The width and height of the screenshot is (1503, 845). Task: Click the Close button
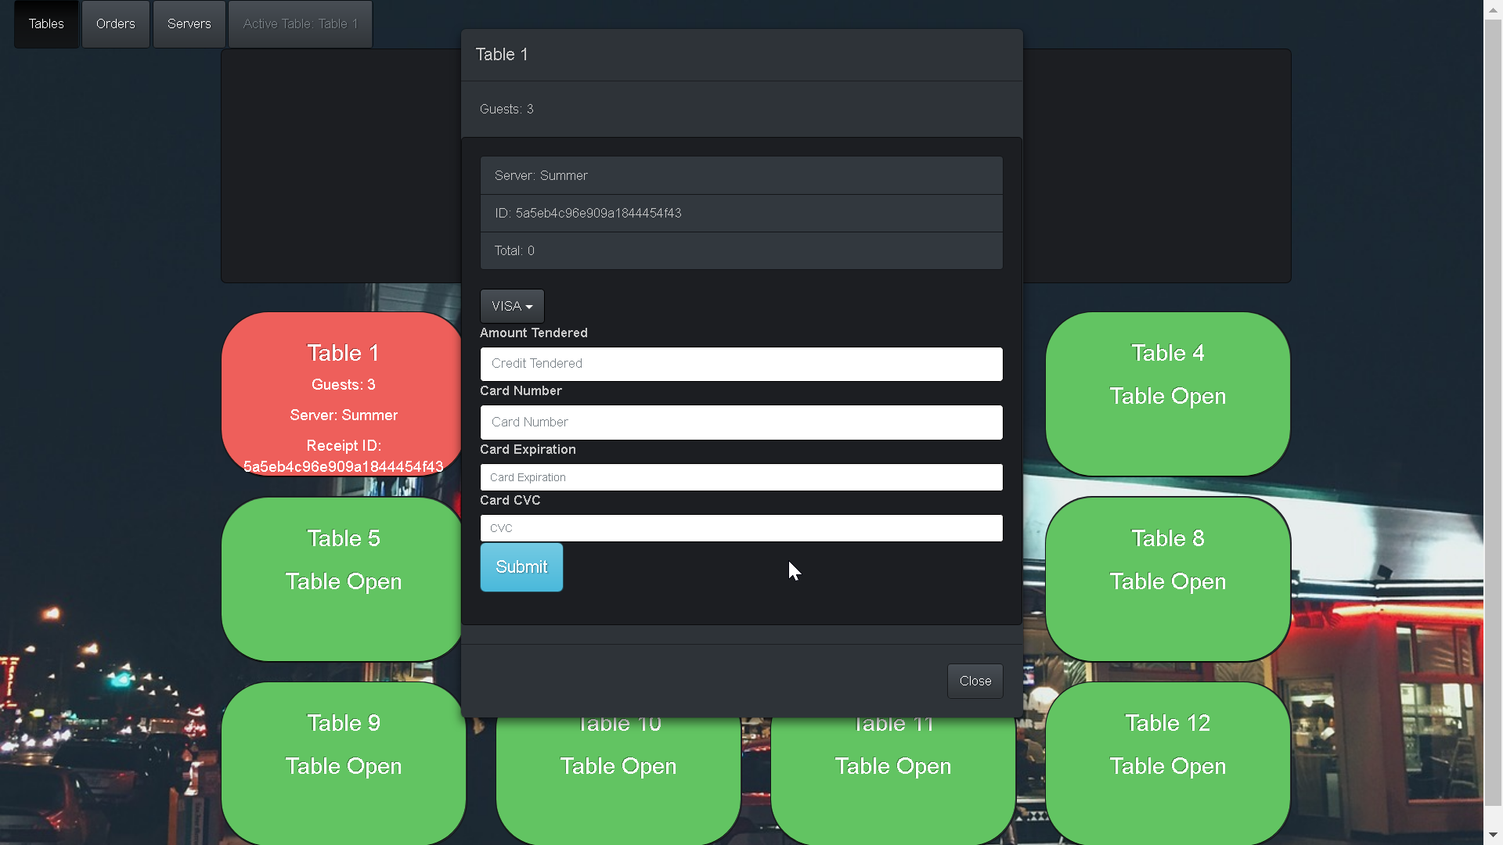pyautogui.click(x=975, y=681)
